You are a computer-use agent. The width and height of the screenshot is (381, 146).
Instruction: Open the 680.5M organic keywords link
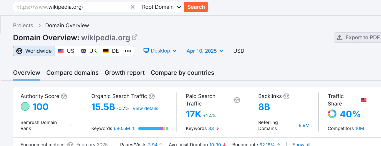(122, 128)
